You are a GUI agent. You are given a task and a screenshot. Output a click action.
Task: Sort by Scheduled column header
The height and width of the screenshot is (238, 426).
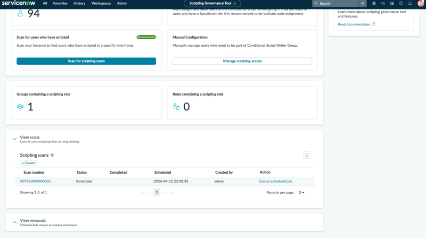pos(163,173)
